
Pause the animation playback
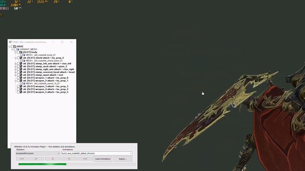(x=52, y=159)
